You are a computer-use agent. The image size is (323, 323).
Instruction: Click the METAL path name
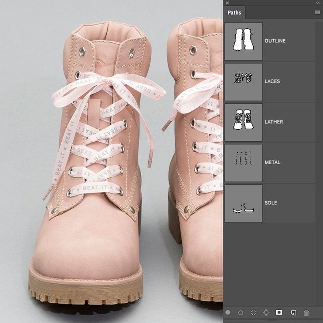(272, 163)
